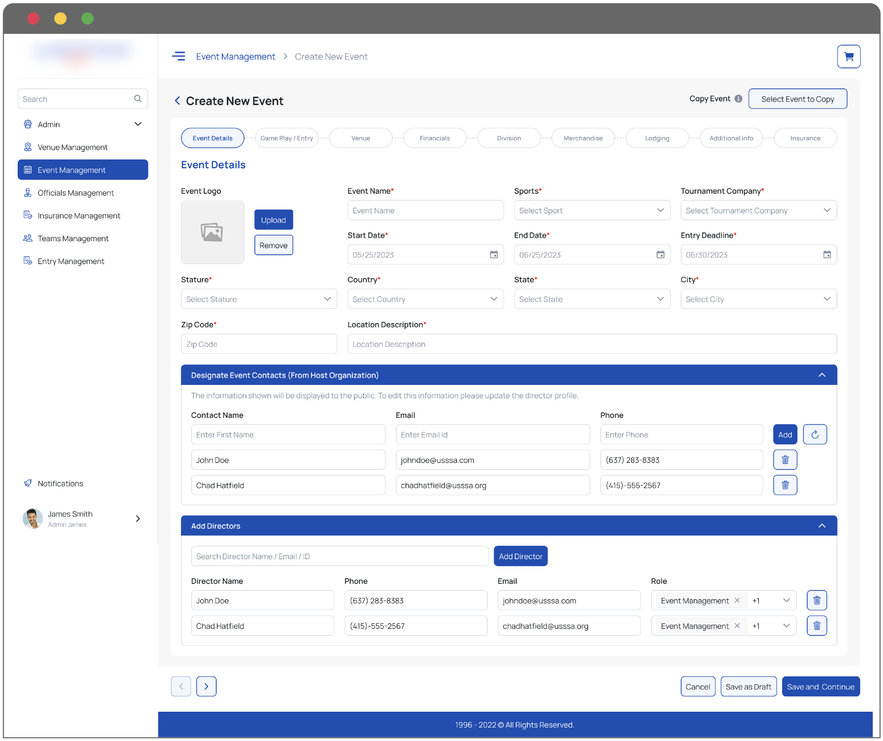Open the Select Stature dropdown
Image resolution: width=883 pixels, height=741 pixels.
(x=259, y=299)
